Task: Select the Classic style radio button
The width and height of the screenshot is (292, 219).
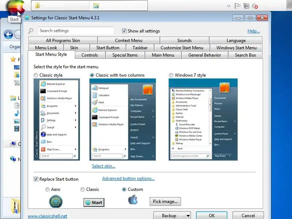Action: click(36, 75)
